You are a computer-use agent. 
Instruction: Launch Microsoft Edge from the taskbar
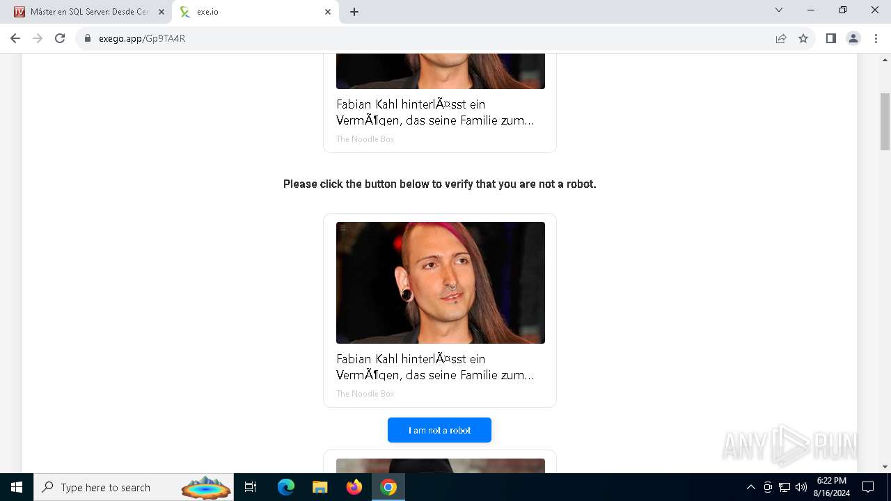tap(286, 487)
